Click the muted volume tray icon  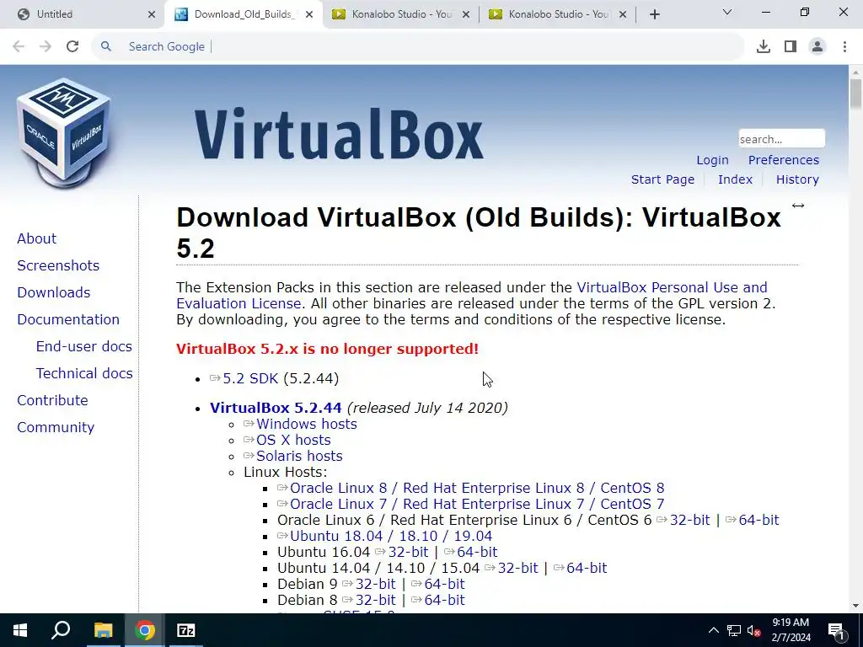coord(753,630)
